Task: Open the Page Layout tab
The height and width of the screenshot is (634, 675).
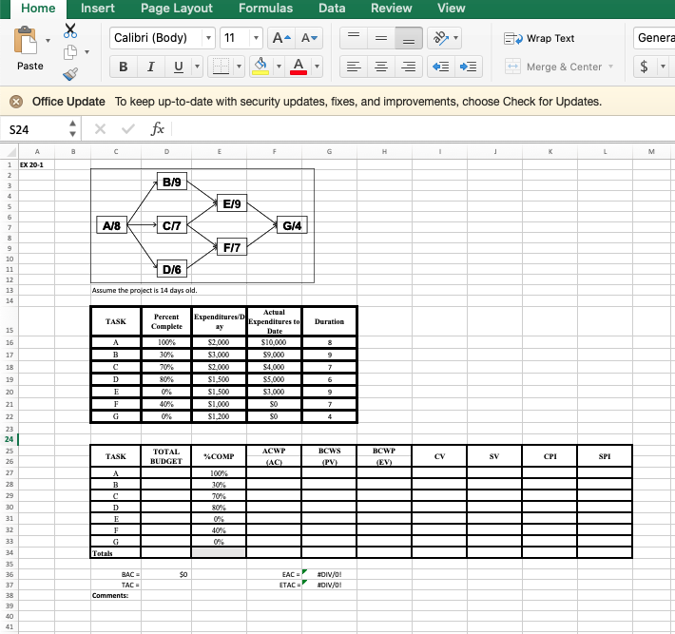Action: pyautogui.click(x=177, y=9)
